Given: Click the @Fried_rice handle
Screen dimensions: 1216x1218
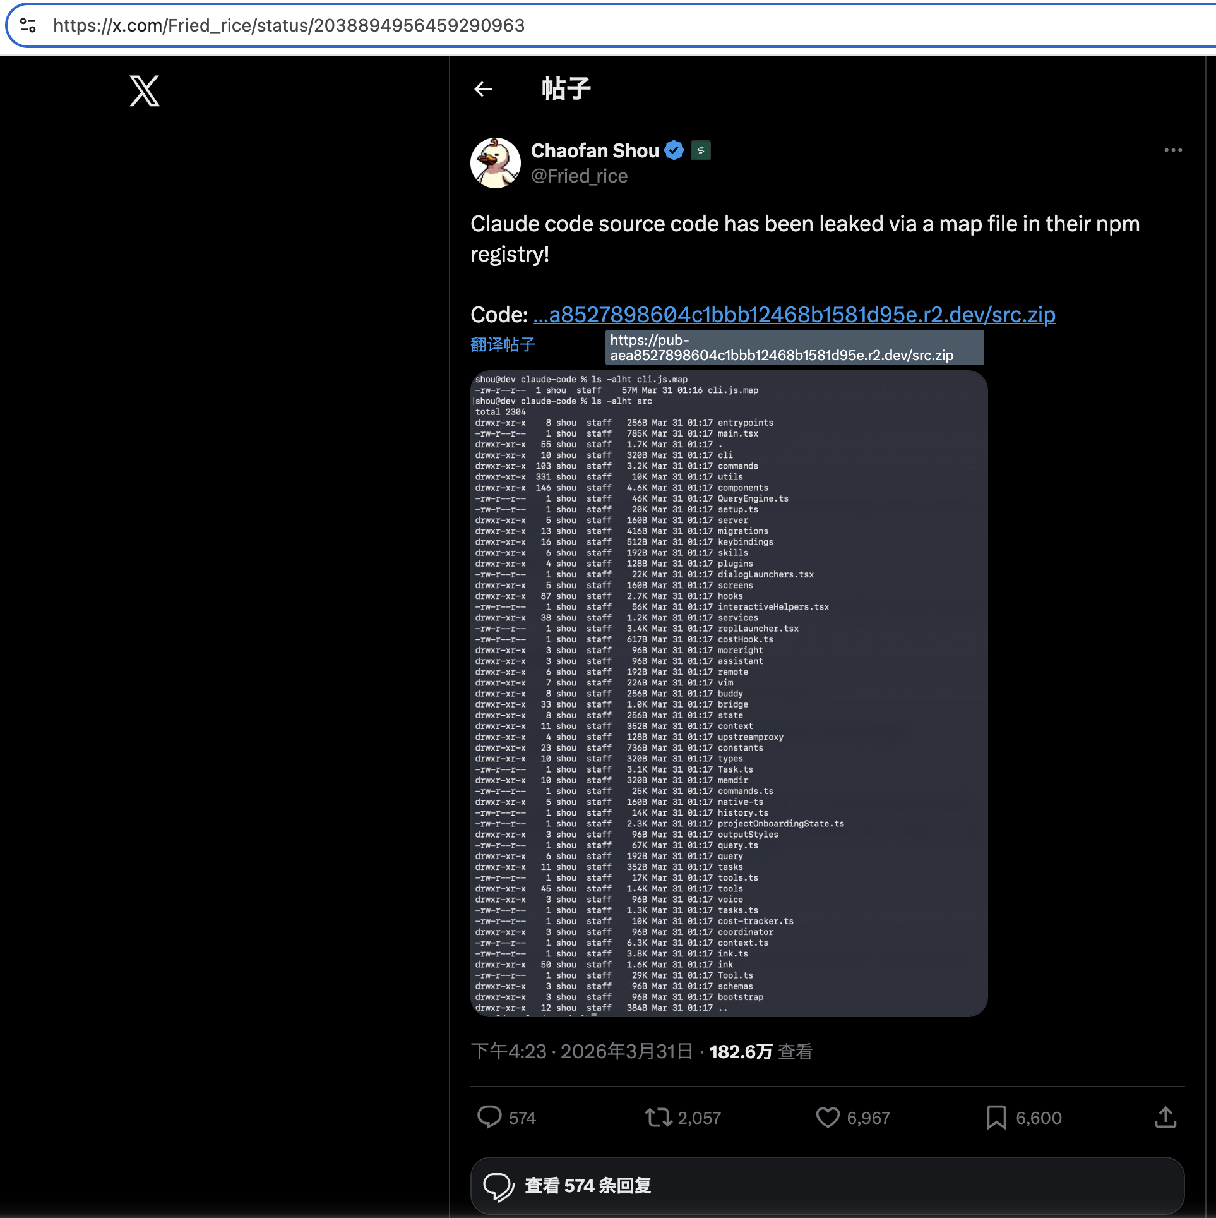Looking at the screenshot, I should (579, 176).
